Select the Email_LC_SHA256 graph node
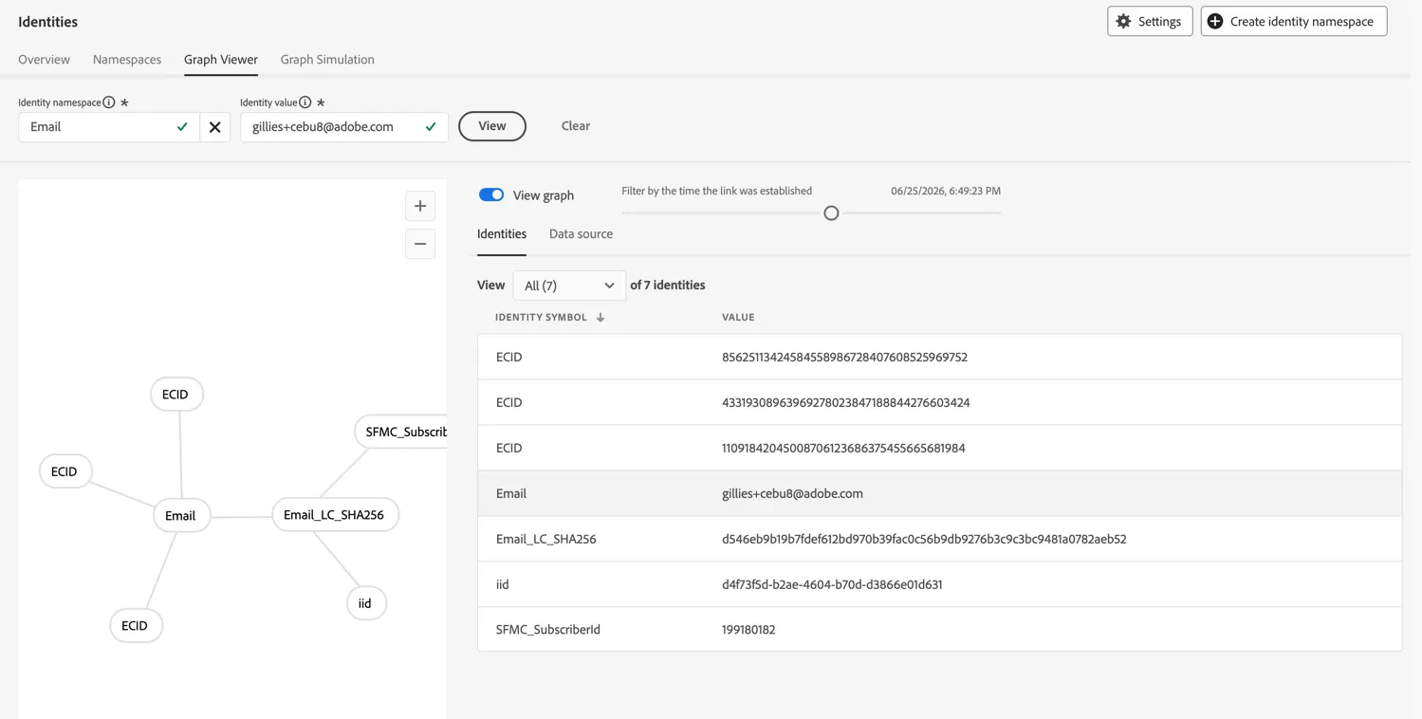 (335, 514)
